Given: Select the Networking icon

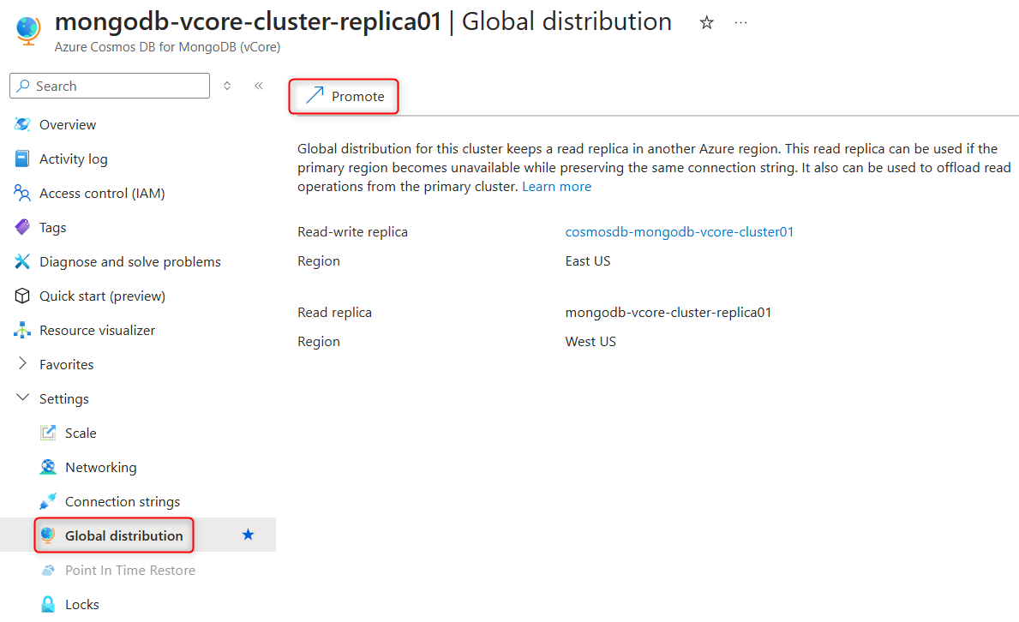Looking at the screenshot, I should click(x=49, y=467).
